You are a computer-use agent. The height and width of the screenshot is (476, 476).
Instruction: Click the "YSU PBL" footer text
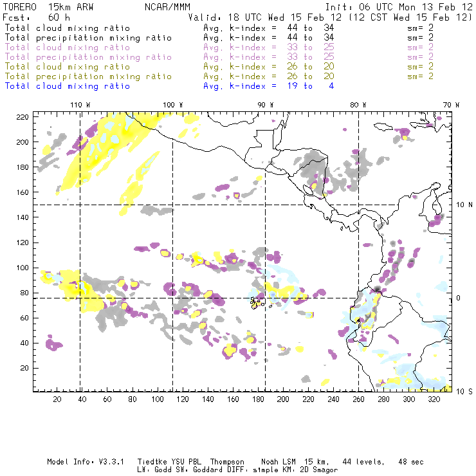coord(186,462)
